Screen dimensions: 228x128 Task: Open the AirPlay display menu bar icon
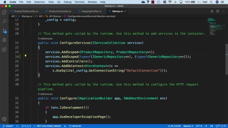(x=181, y=2)
